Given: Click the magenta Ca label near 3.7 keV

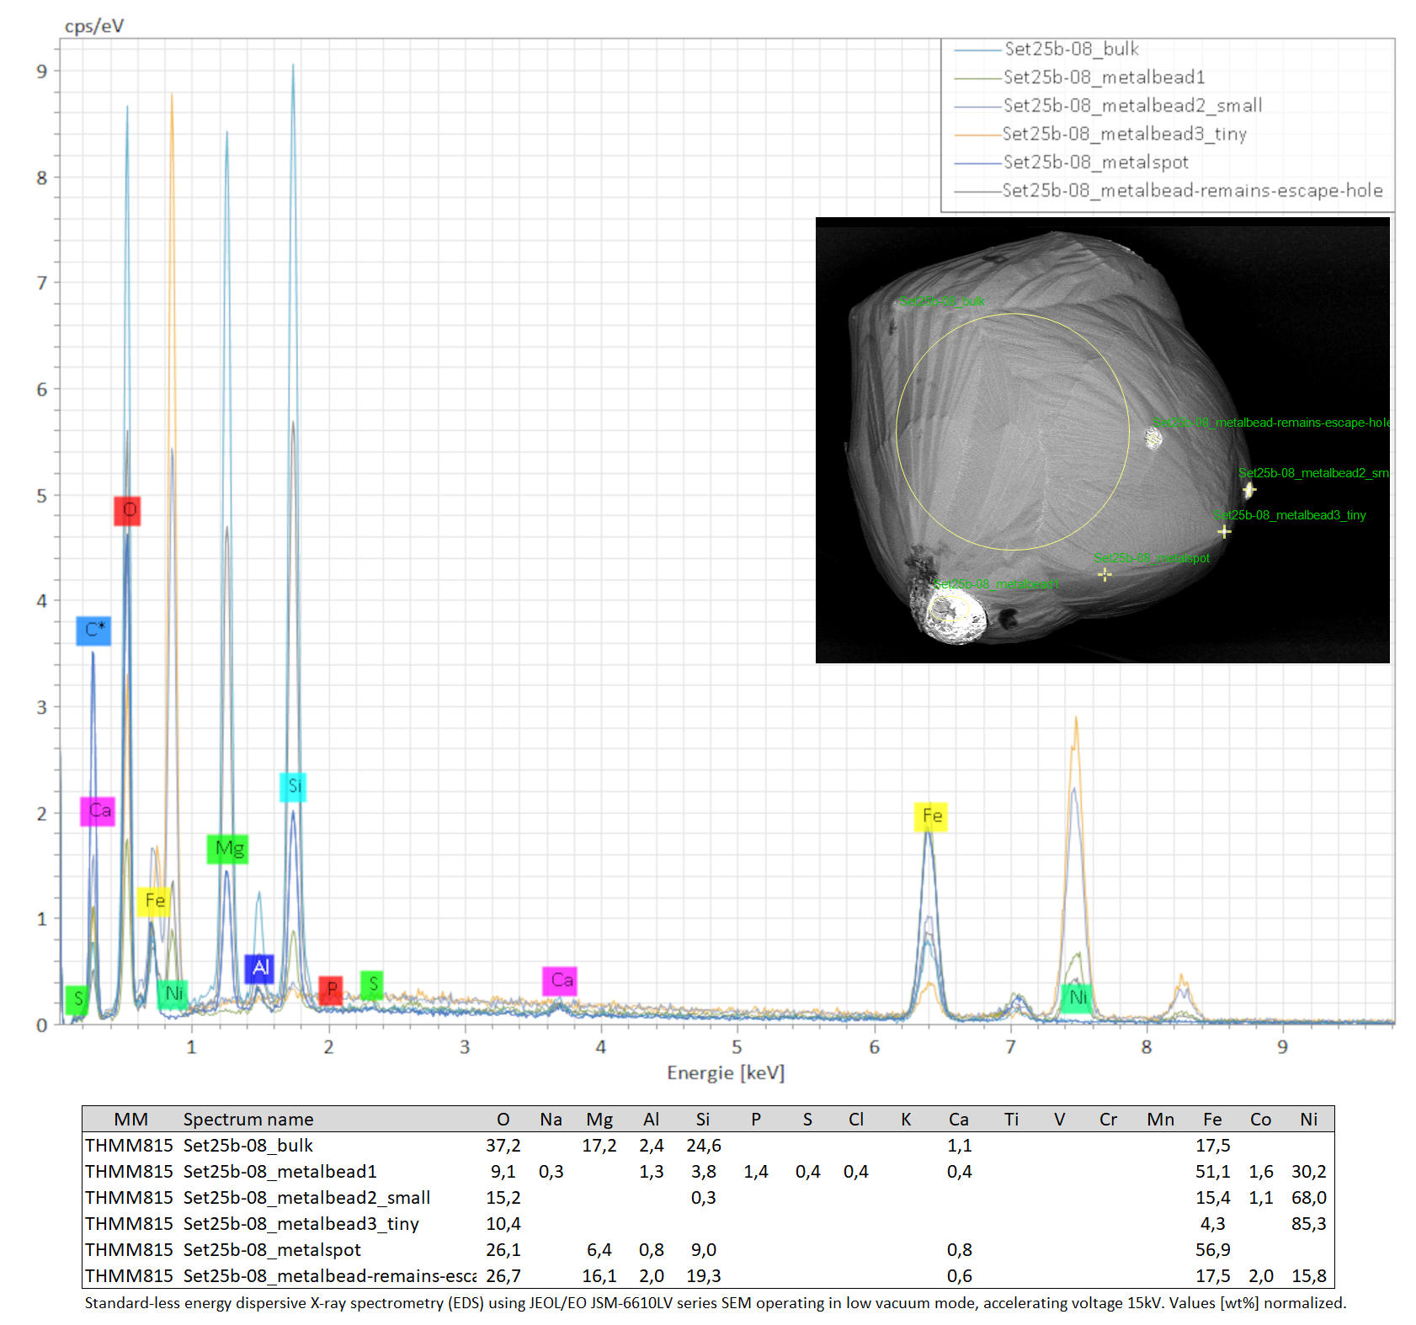Looking at the screenshot, I should coord(560,981).
